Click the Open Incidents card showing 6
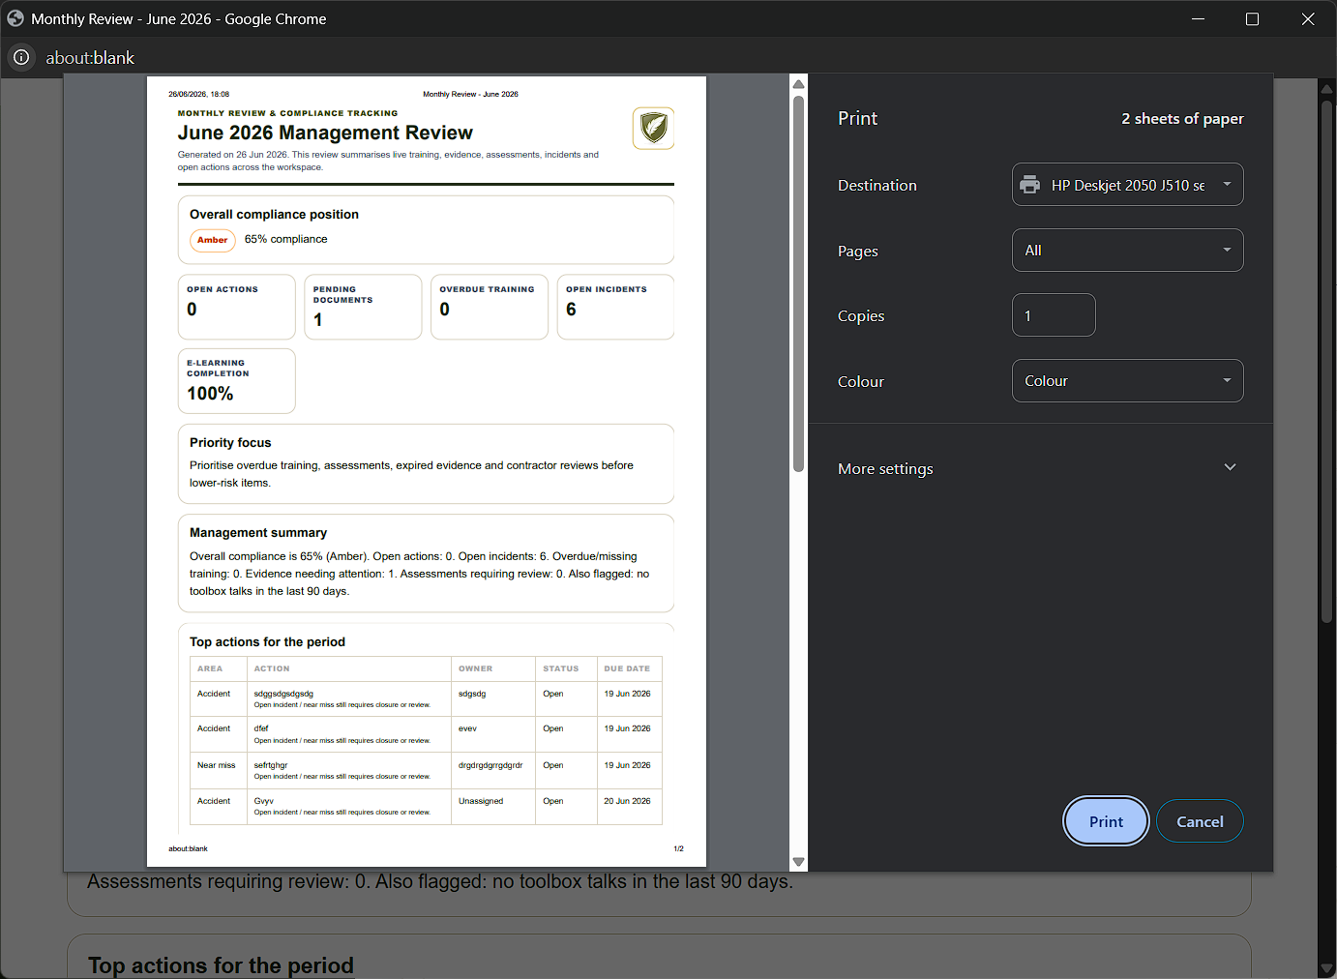The image size is (1337, 979). coord(615,307)
